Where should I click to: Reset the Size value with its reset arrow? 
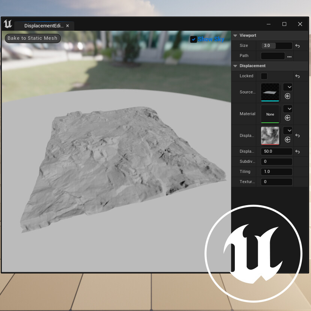click(x=297, y=45)
